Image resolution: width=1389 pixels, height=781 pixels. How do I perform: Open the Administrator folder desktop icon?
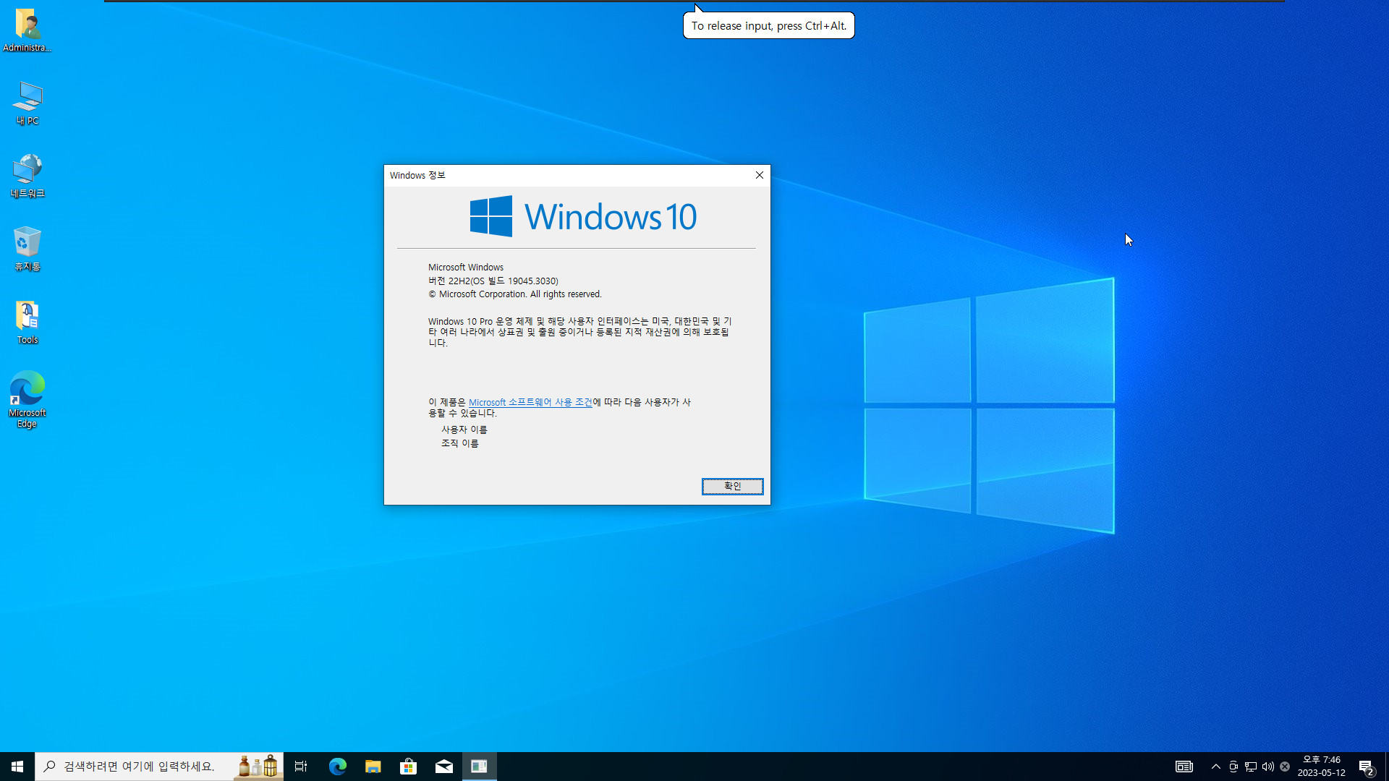tap(27, 30)
